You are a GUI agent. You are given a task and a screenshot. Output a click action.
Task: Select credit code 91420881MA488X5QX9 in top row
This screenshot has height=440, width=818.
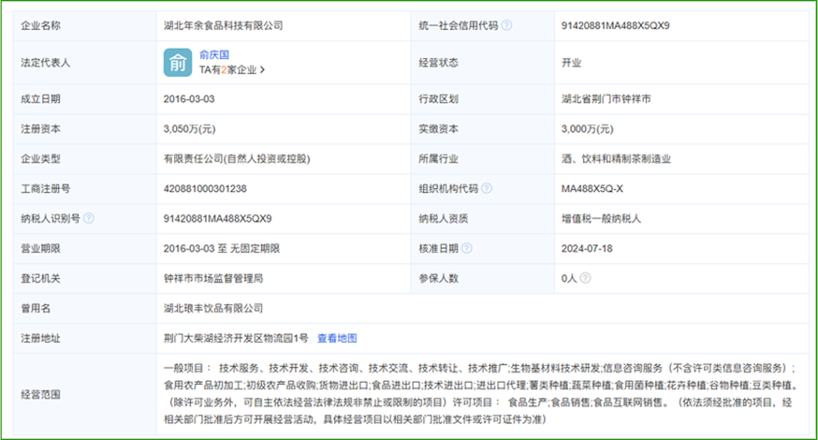click(x=616, y=25)
